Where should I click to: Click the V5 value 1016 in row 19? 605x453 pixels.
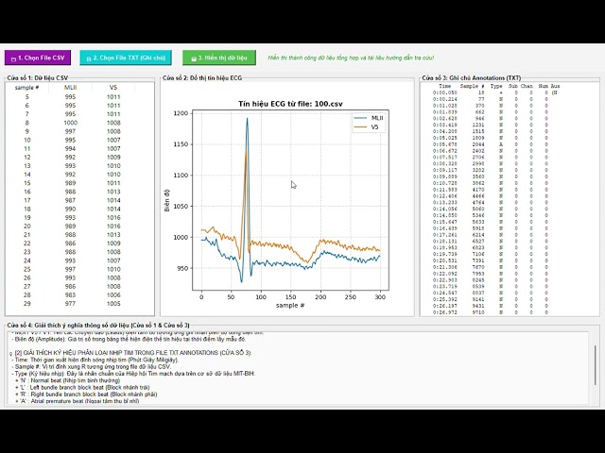(x=113, y=217)
